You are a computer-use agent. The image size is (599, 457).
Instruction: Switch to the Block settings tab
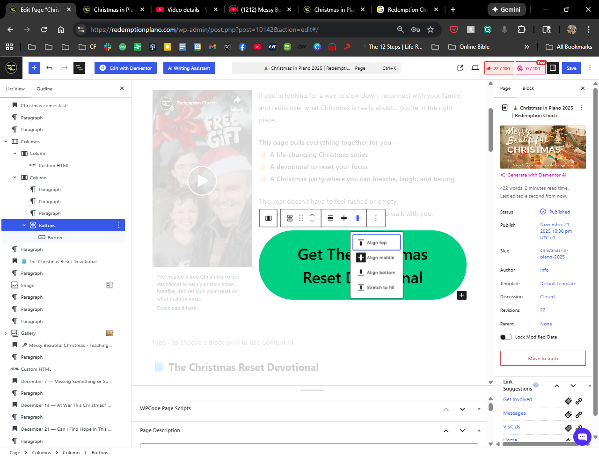pyautogui.click(x=528, y=88)
